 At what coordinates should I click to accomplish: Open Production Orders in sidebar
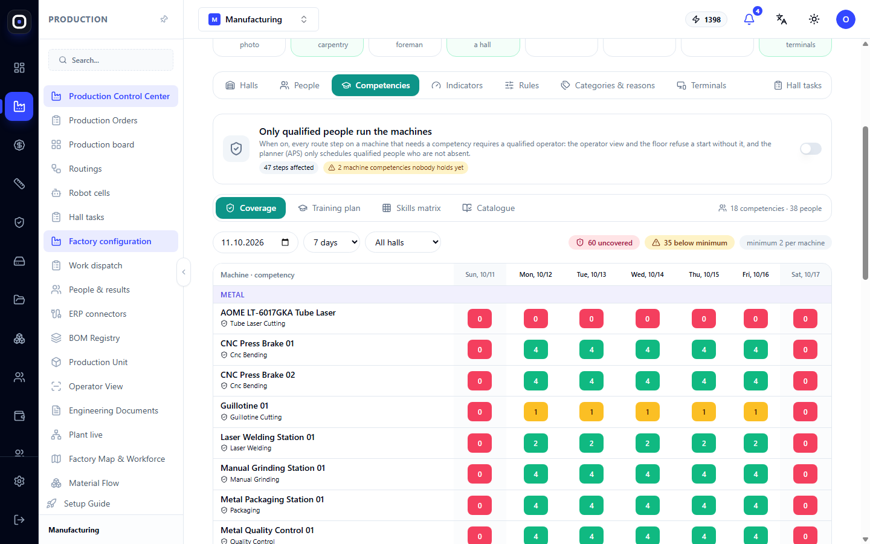[x=111, y=120]
